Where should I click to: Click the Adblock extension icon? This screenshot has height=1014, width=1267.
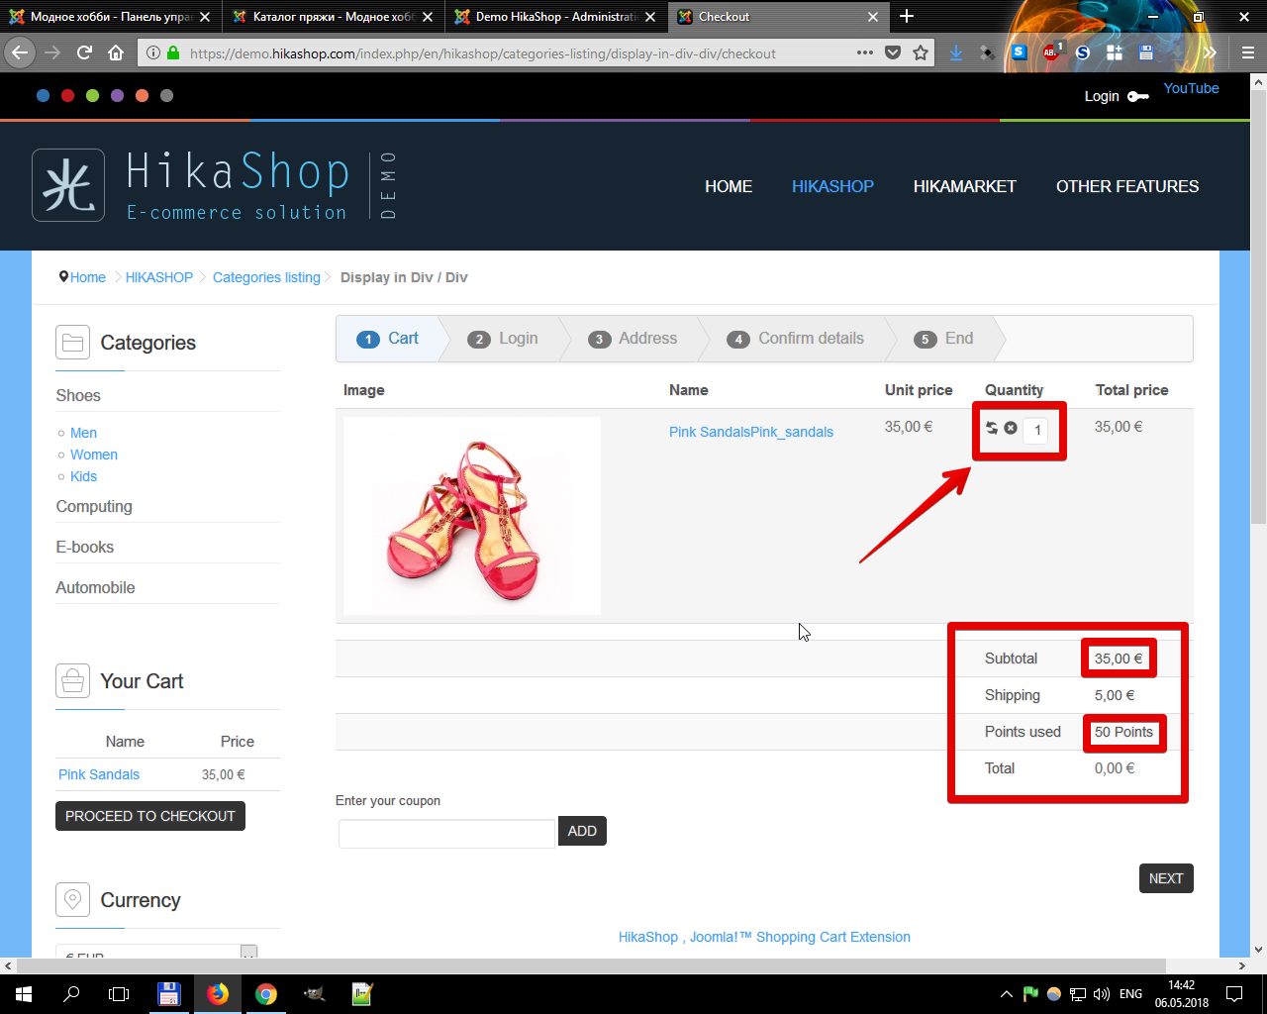1051,53
